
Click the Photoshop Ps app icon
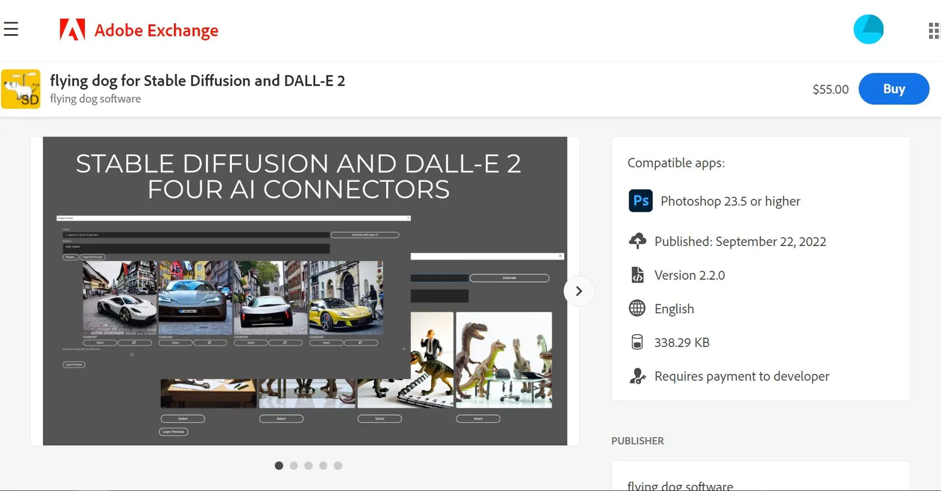coord(640,201)
